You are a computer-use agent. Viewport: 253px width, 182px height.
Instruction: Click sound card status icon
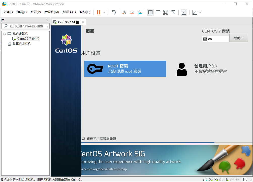(x=227, y=179)
